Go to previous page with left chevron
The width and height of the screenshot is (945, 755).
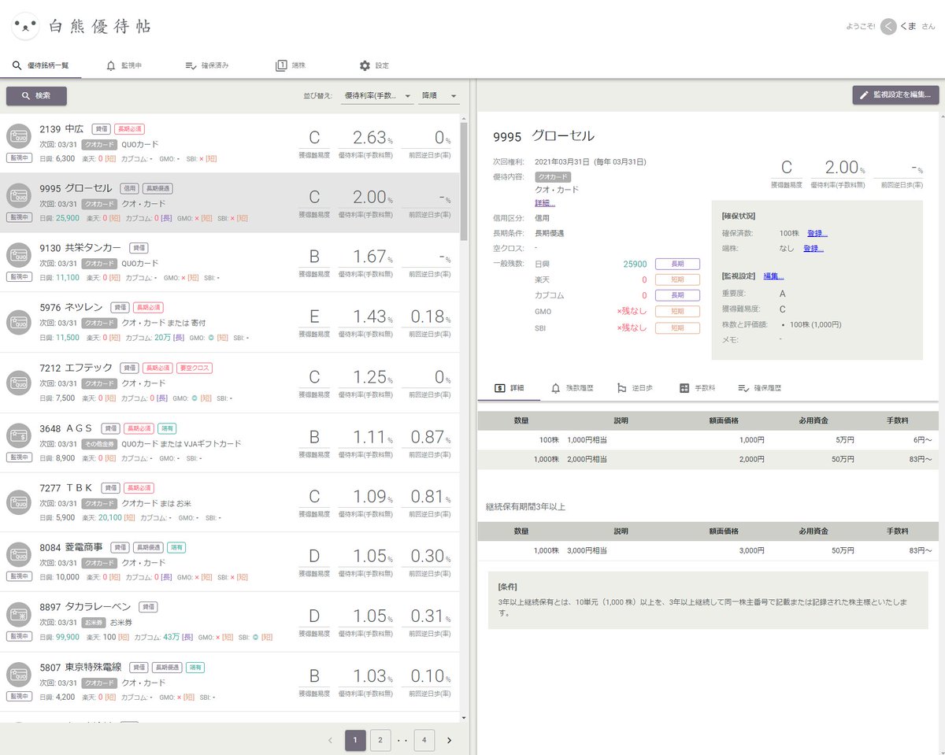pos(330,740)
